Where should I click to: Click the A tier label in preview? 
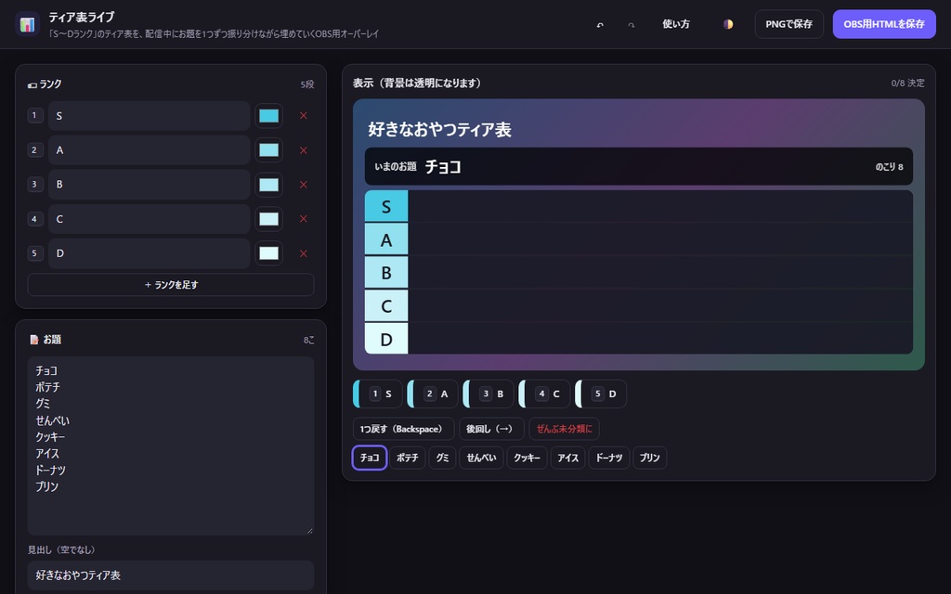[386, 240]
